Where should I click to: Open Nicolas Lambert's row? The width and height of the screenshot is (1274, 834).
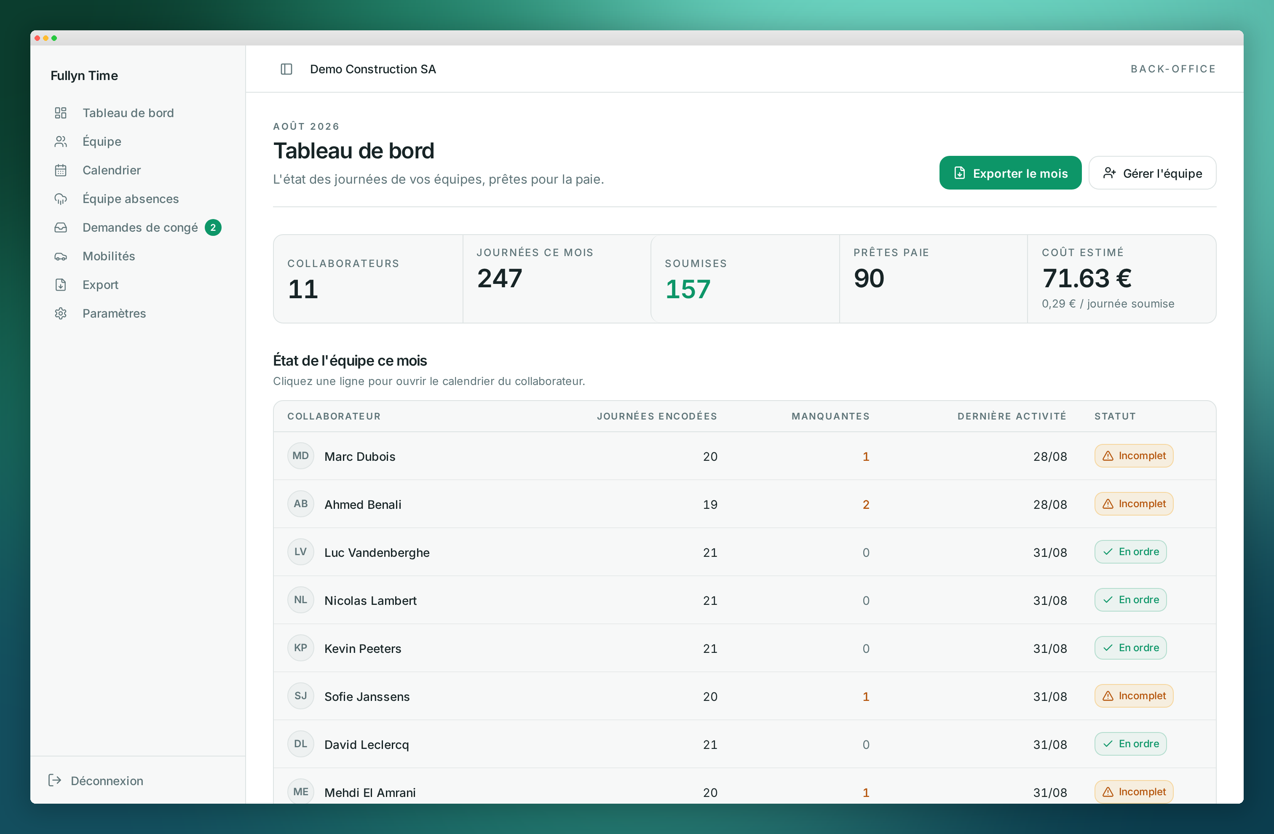[x=744, y=600]
